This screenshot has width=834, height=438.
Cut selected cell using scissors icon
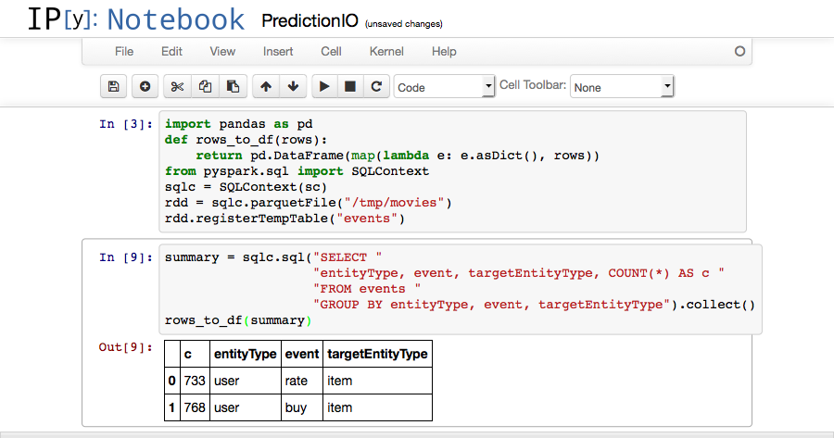point(178,87)
